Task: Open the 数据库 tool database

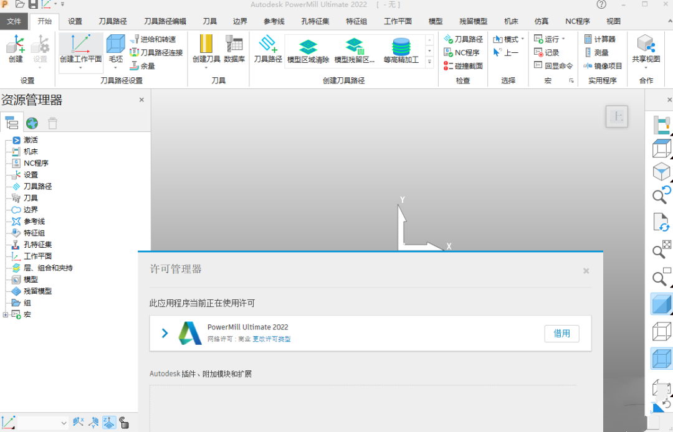Action: pos(234,49)
